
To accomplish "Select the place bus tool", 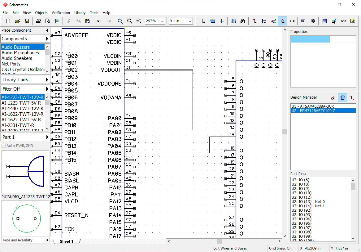I will [x=264, y=21].
